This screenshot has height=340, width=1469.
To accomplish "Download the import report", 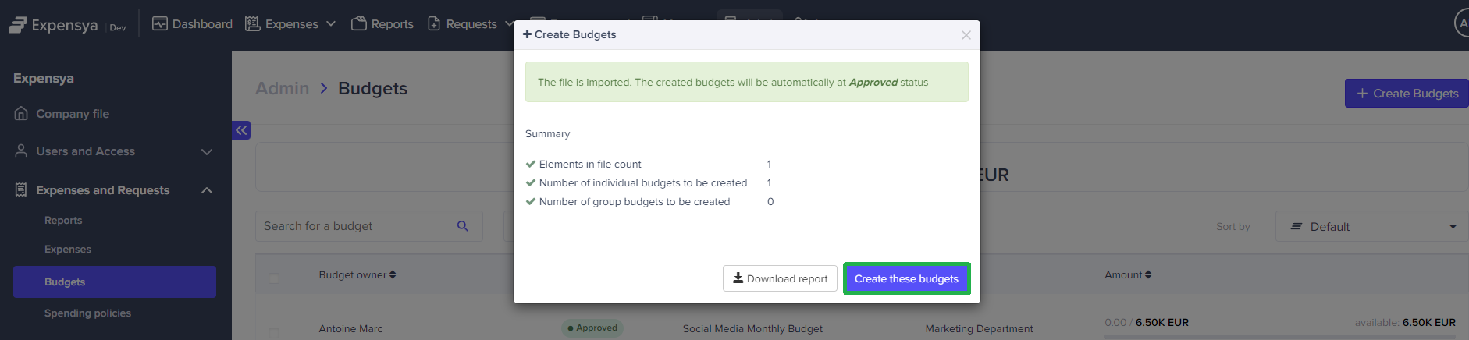I will coord(780,278).
